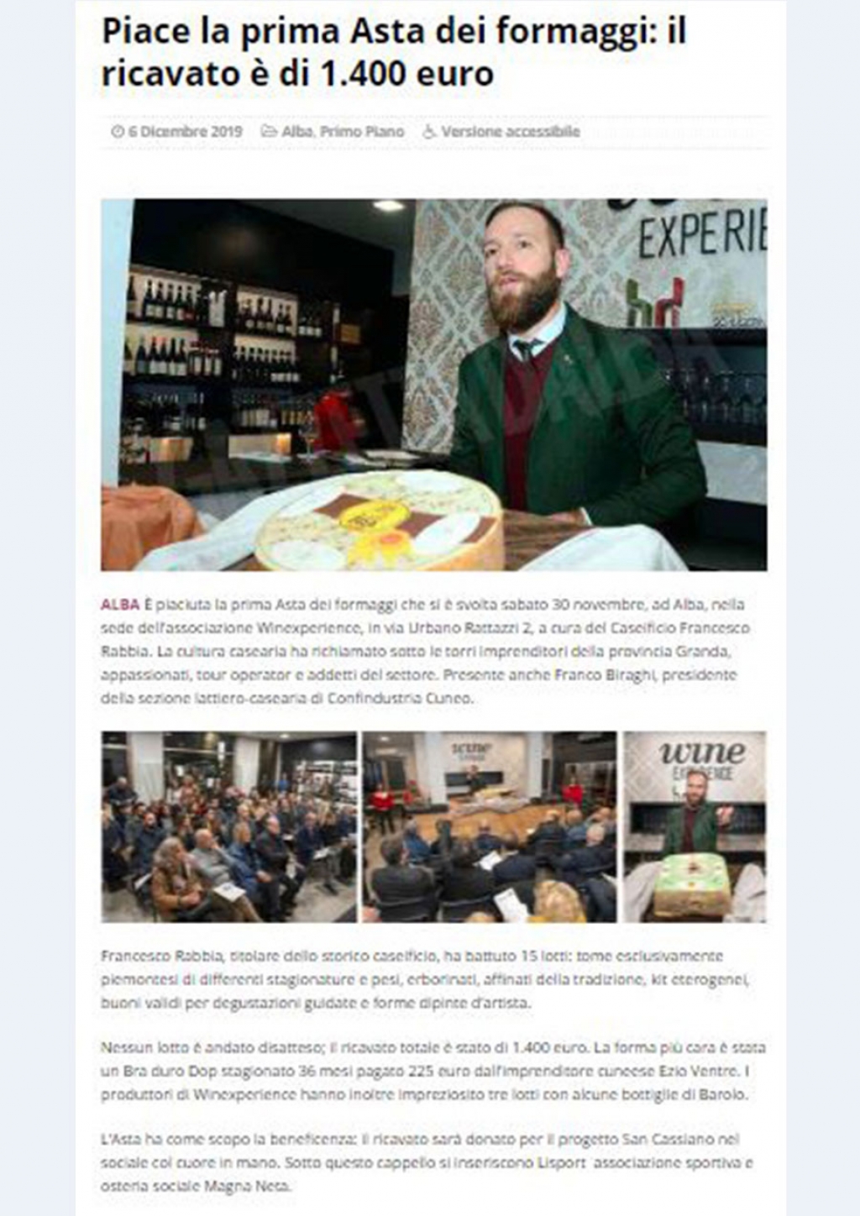Viewport: 860px width, 1216px height.
Task: Open the Versione accessibile link
Action: [511, 132]
